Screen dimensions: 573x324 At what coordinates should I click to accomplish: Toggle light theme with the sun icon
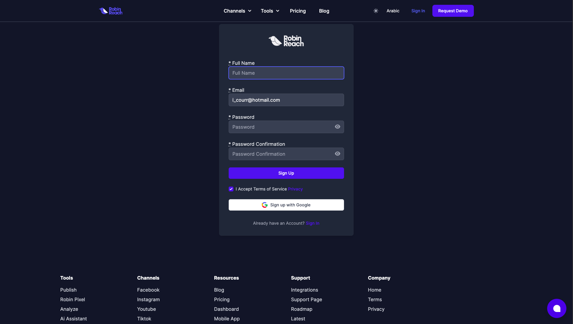tap(376, 11)
